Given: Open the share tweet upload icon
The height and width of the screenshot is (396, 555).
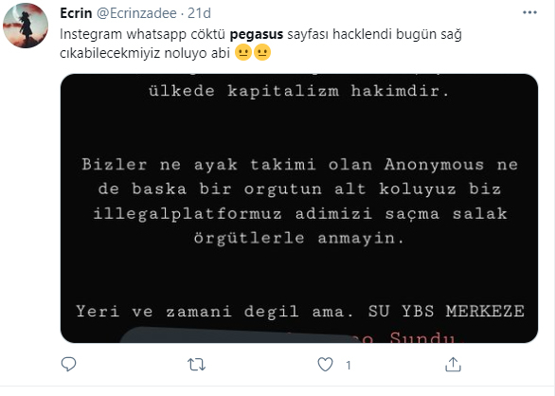Looking at the screenshot, I should coord(453,364).
